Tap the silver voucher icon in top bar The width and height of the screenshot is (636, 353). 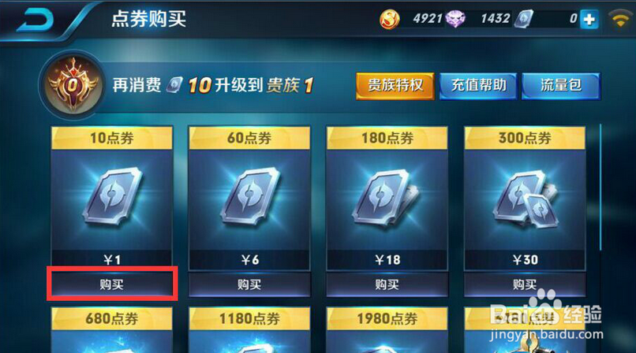coord(524,19)
